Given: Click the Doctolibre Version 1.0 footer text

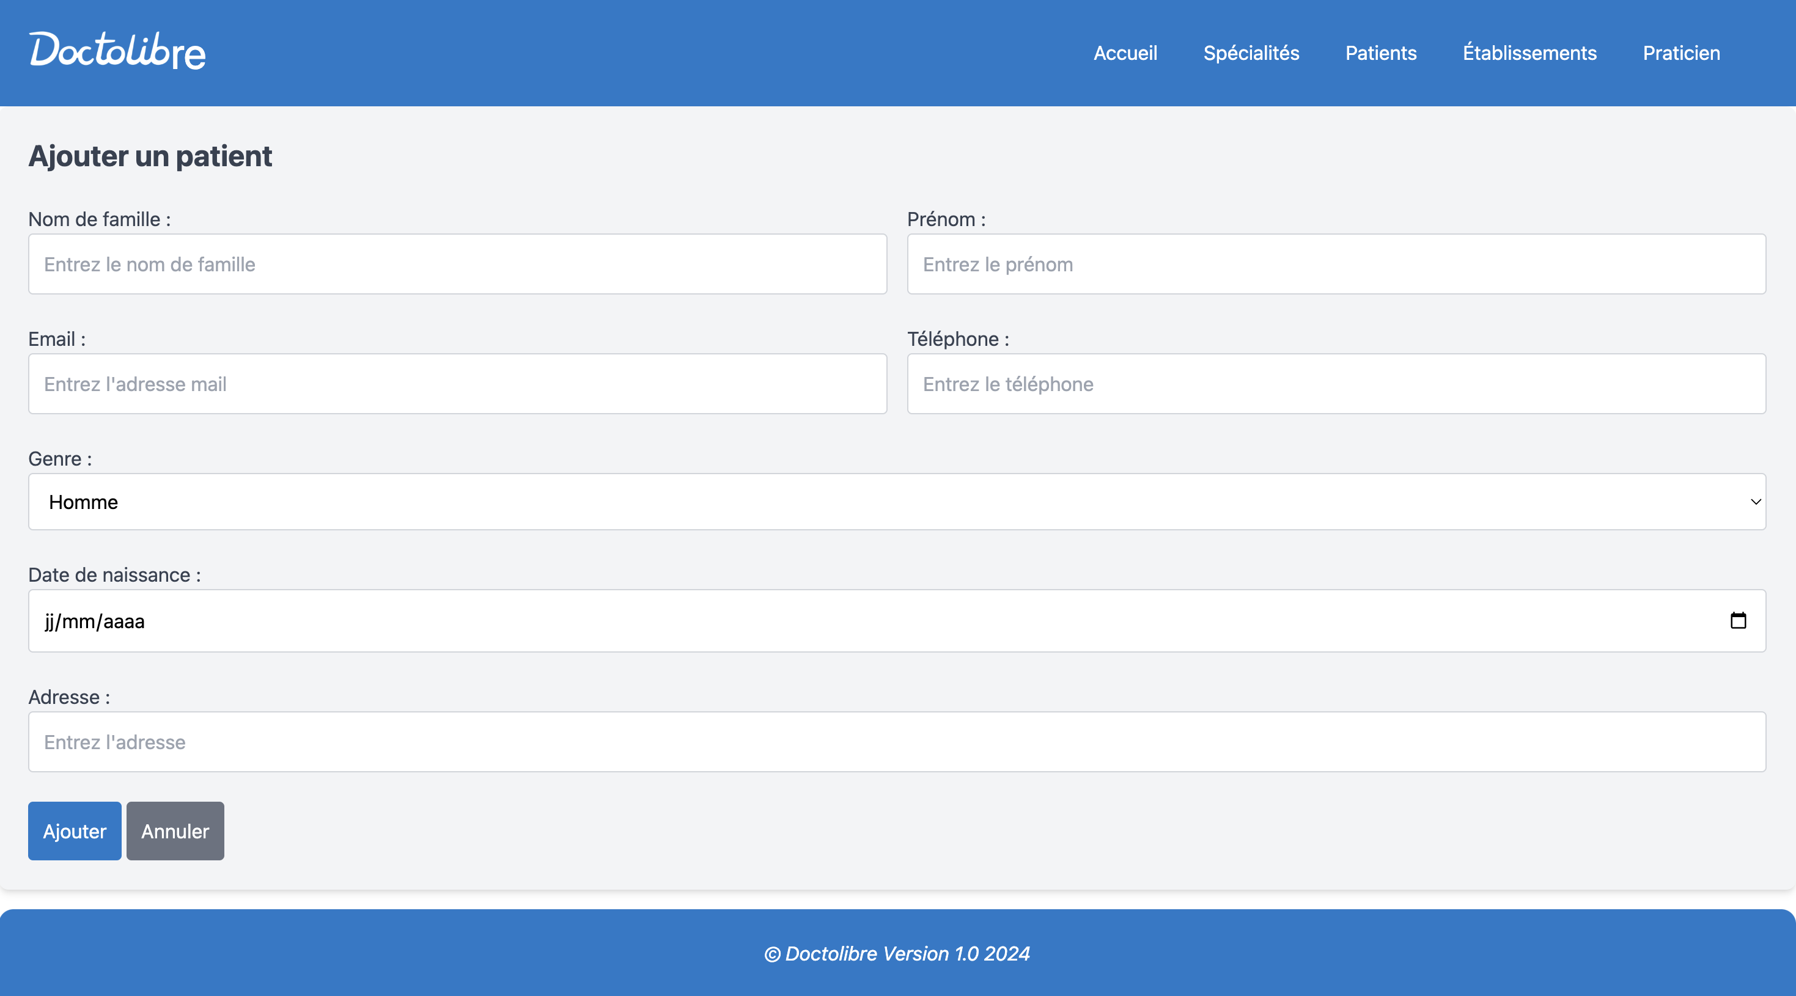Looking at the screenshot, I should (897, 953).
